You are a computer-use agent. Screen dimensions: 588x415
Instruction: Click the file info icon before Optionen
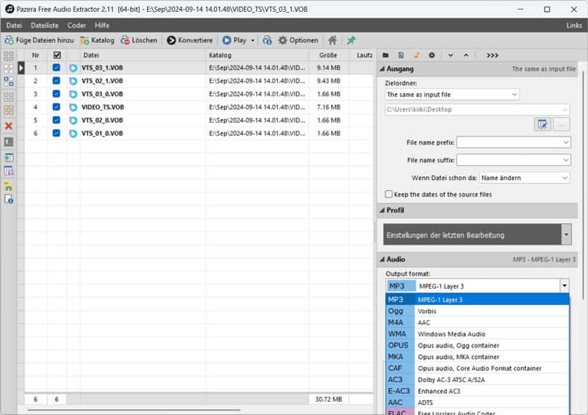(267, 40)
